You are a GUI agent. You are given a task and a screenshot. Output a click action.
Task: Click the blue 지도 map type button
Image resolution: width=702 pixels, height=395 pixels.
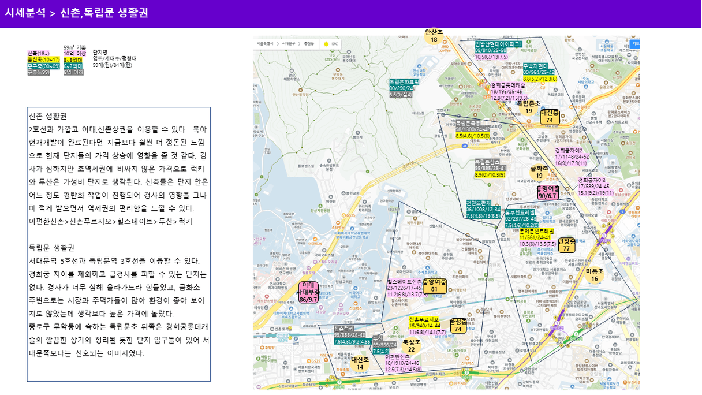(635, 44)
